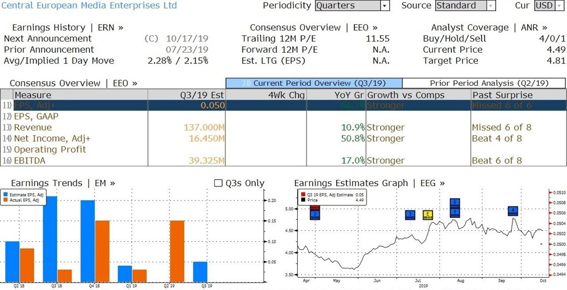Click EBITDA YoY growth 17.0%
Image resolution: width=567 pixels, height=290 pixels.
point(353,160)
